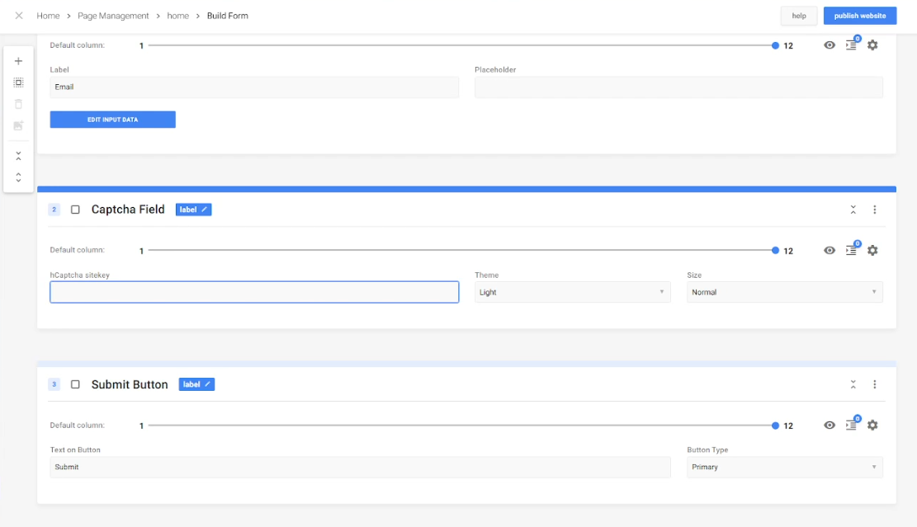Toggle visibility eye for Submit Button

click(830, 426)
